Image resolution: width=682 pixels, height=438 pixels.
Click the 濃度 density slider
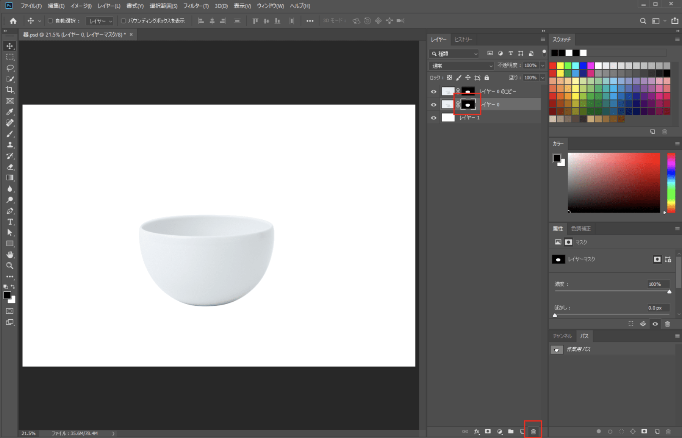point(612,291)
